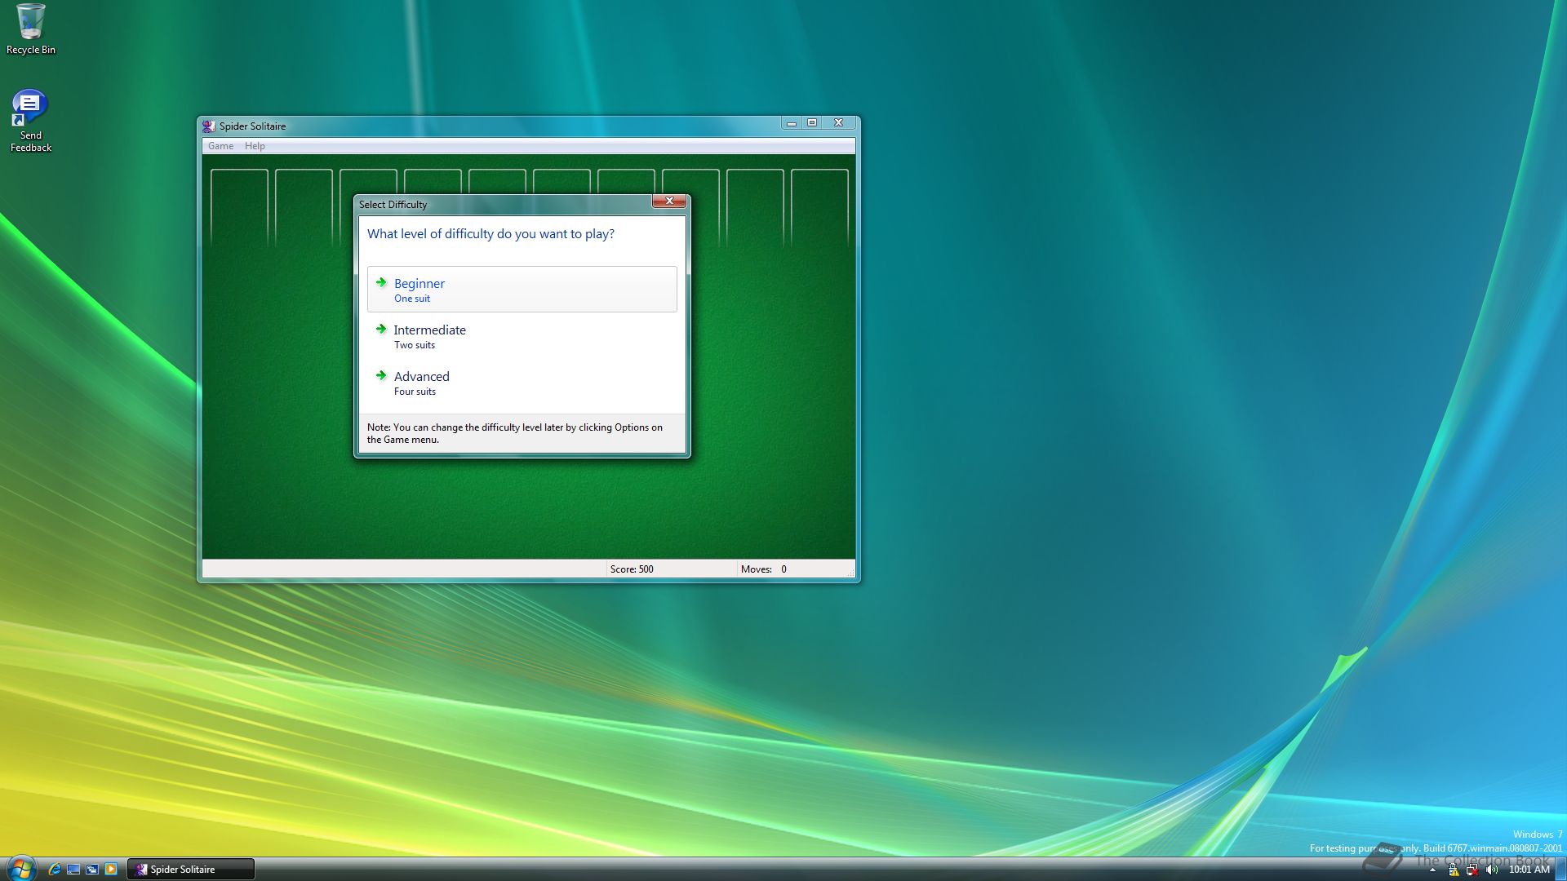Viewport: 1567px width, 881px height.
Task: Launch Internet Explorer from quick launch
Action: [x=55, y=869]
